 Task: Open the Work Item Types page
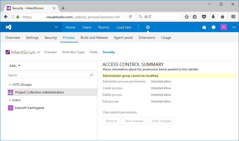[73, 52]
